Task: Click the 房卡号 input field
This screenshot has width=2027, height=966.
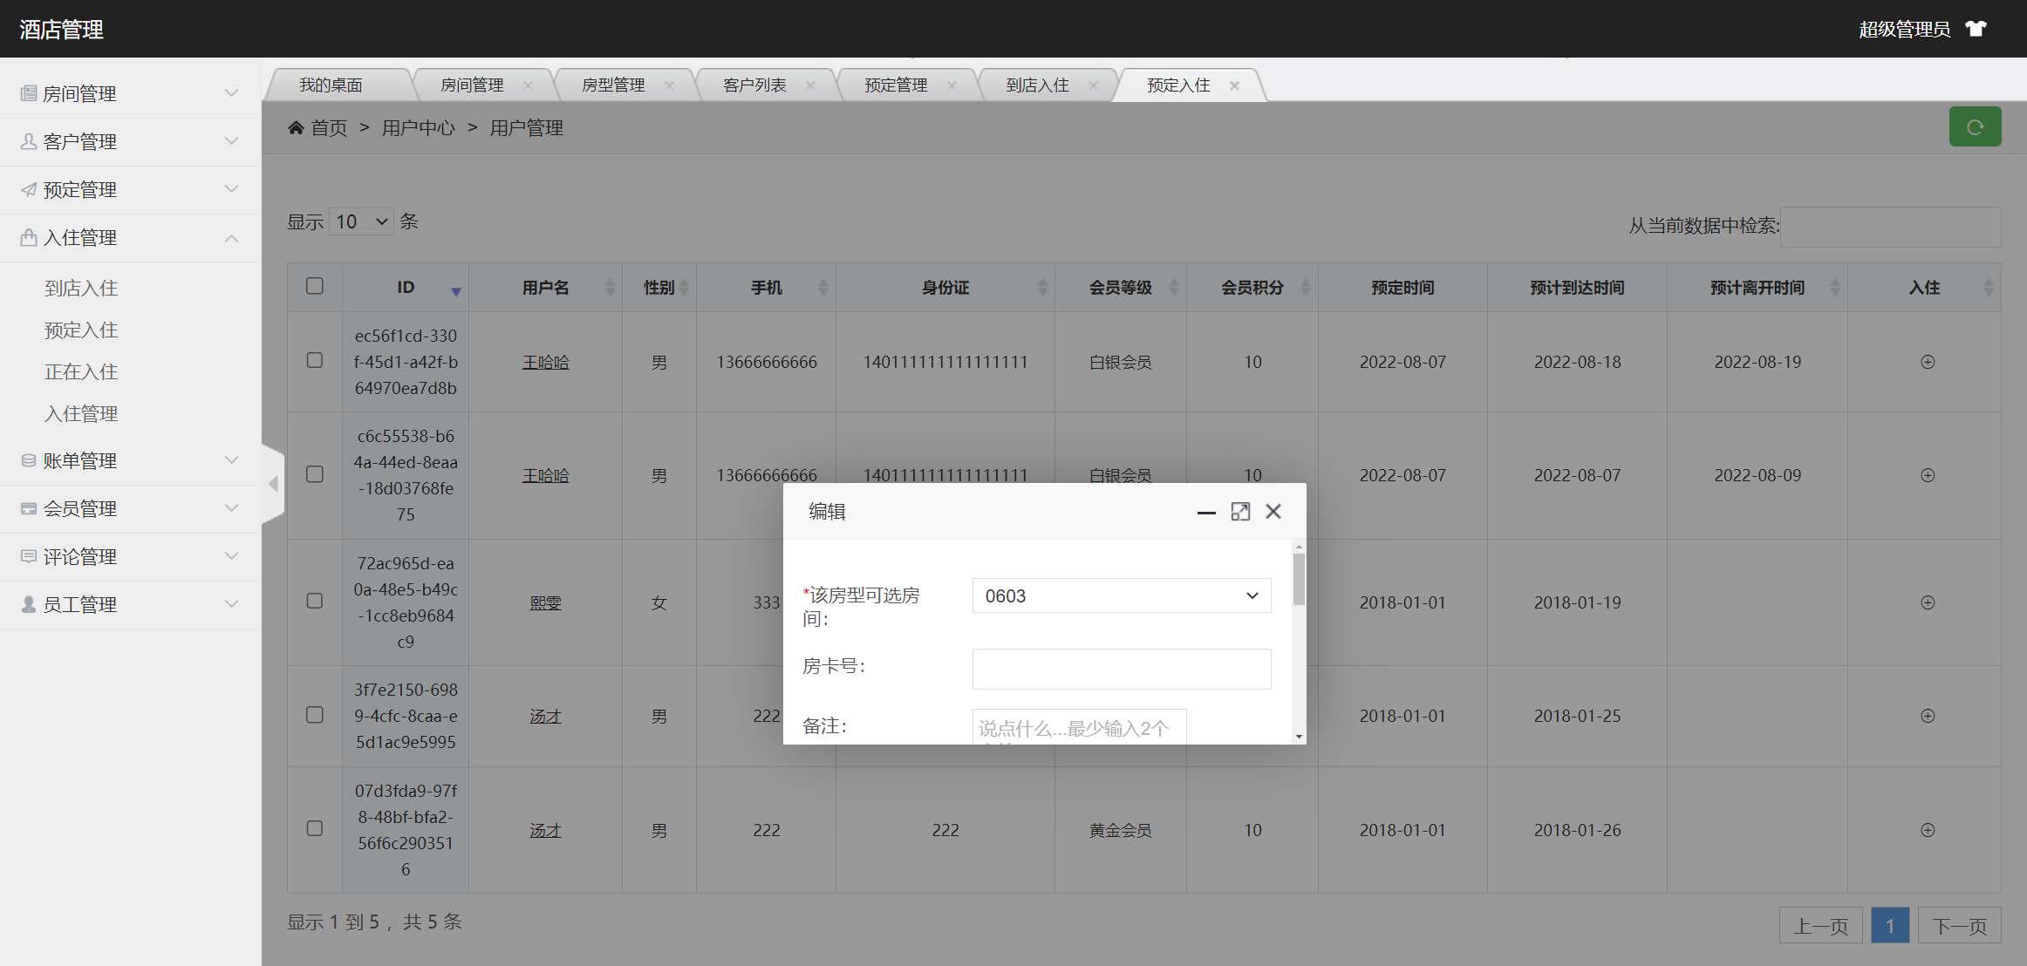Action: (1121, 669)
